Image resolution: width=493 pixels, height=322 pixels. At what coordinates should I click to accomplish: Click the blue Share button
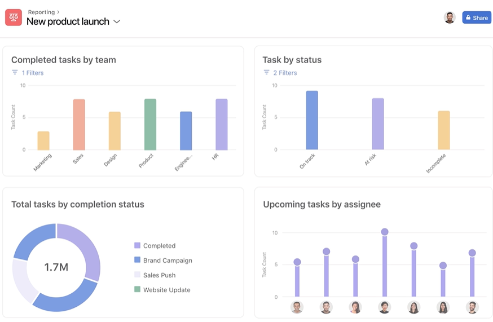(x=477, y=17)
